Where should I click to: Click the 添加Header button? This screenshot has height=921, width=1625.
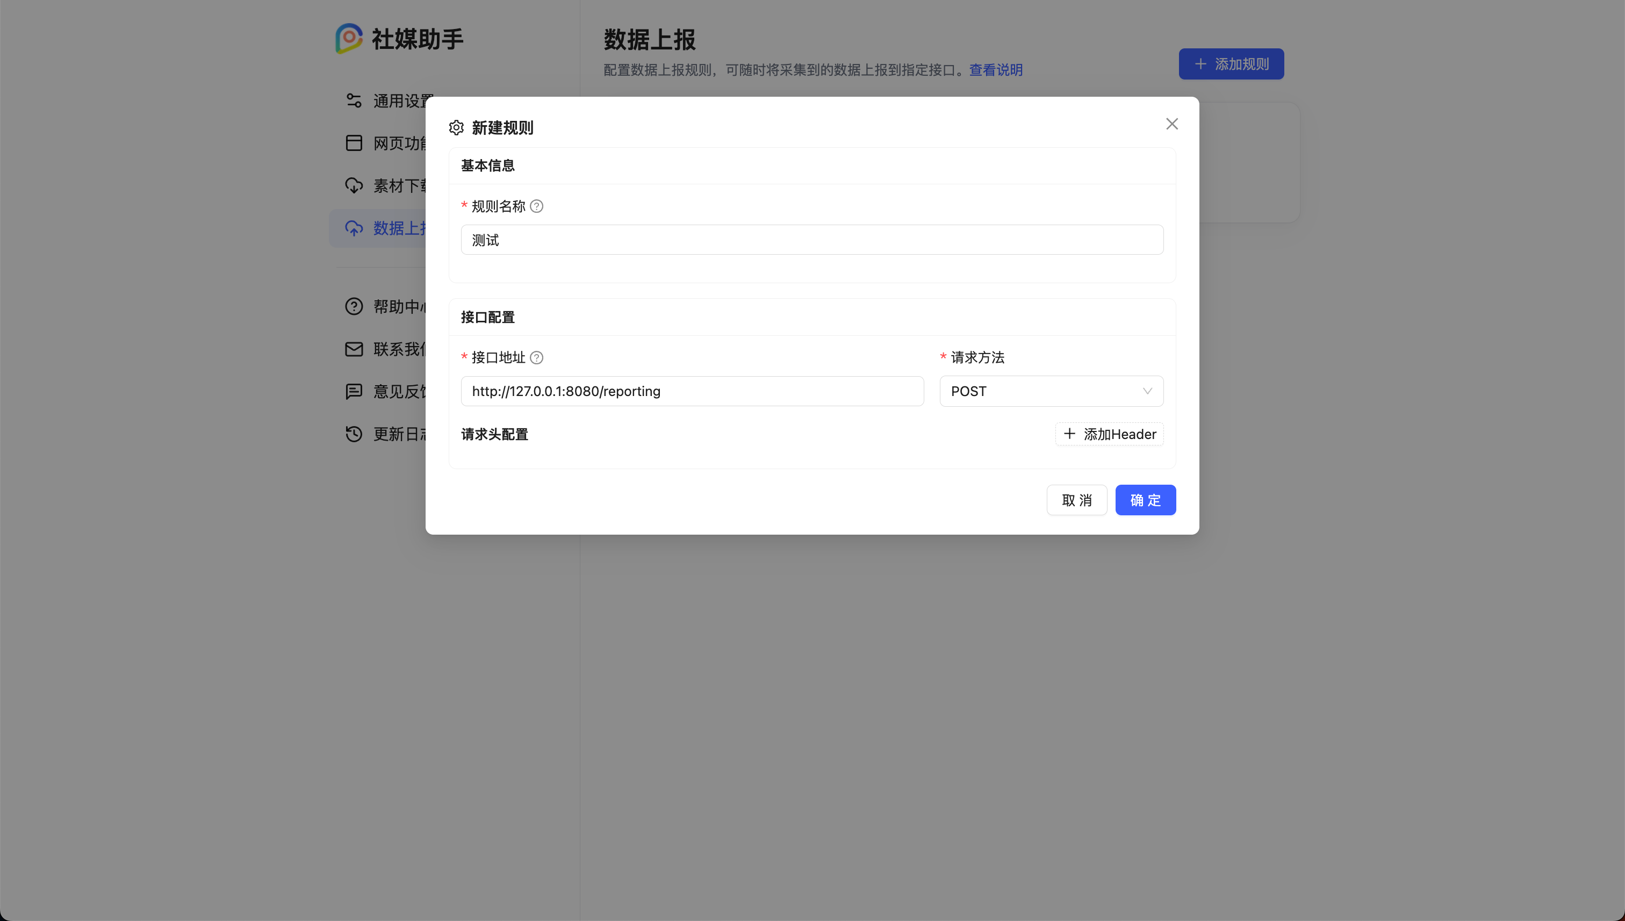click(1108, 434)
